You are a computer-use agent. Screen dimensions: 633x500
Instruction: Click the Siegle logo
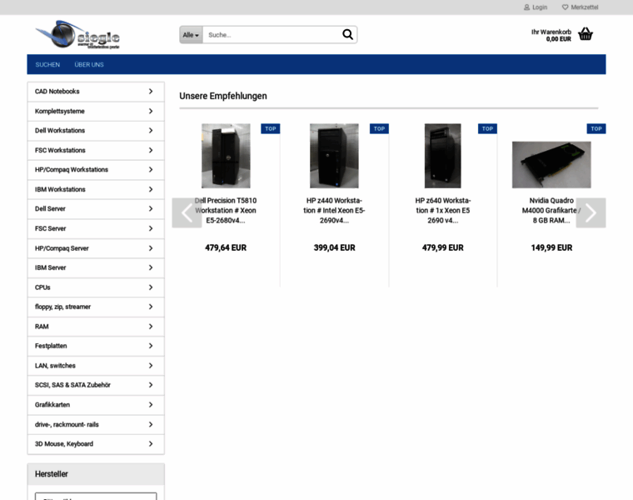point(77,35)
